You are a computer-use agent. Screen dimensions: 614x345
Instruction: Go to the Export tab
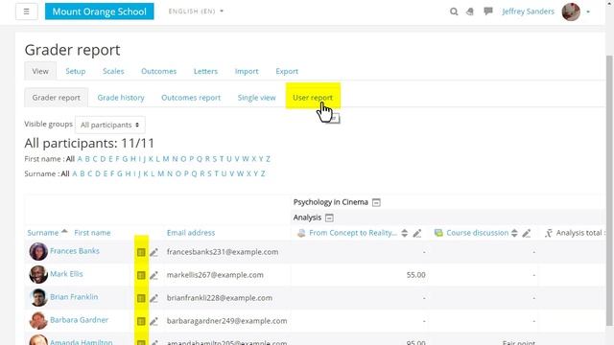pos(287,71)
